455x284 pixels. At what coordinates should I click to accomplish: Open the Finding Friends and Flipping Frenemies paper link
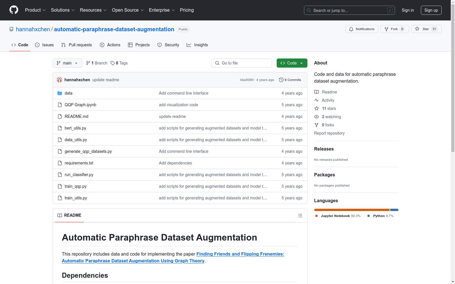173,257
